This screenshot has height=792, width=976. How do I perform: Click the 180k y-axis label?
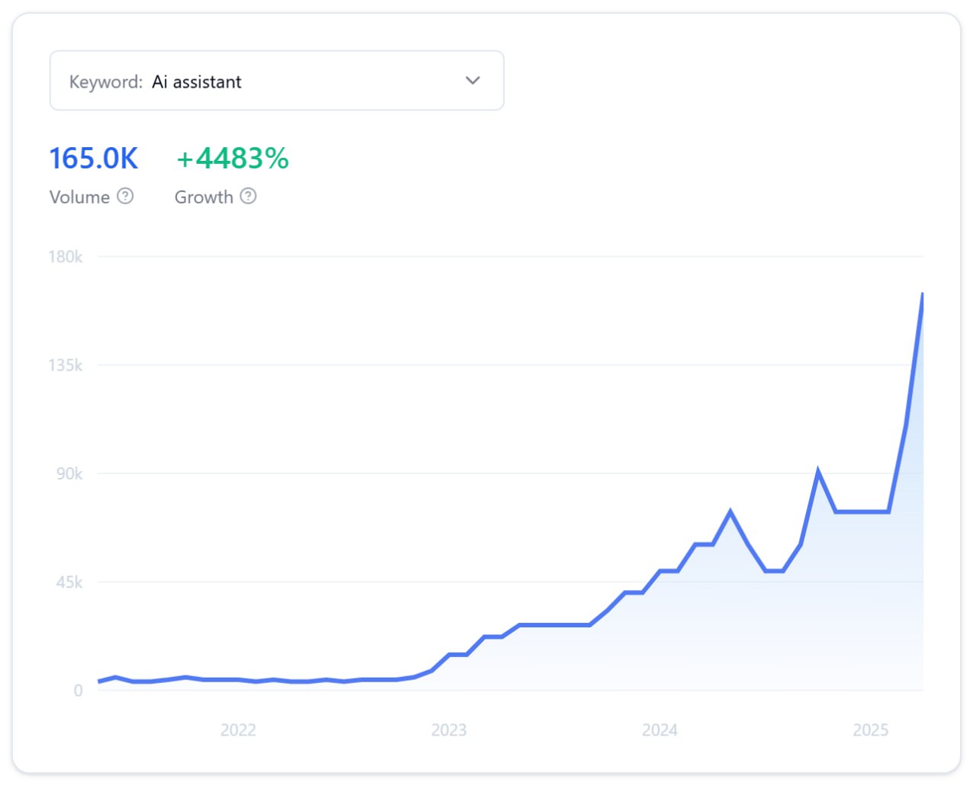66,257
